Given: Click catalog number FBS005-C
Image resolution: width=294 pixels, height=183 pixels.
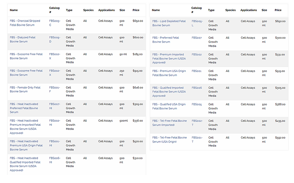Looking at the screenshot, I should pos(55,22).
